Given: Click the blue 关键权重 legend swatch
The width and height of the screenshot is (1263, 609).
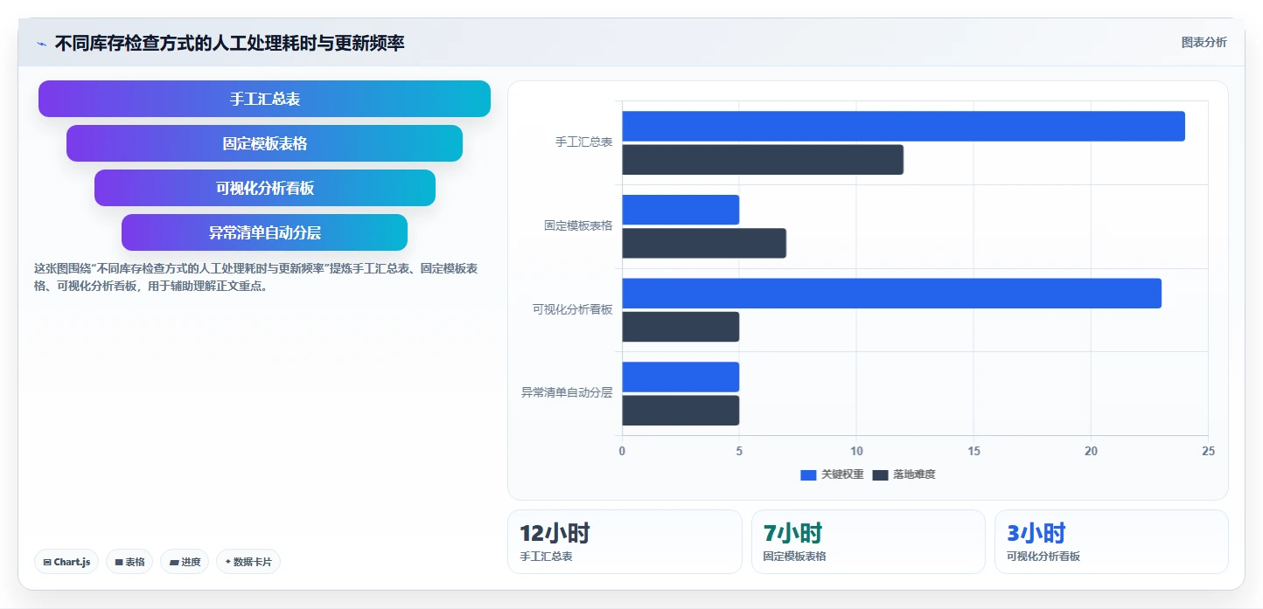Looking at the screenshot, I should 808,475.
